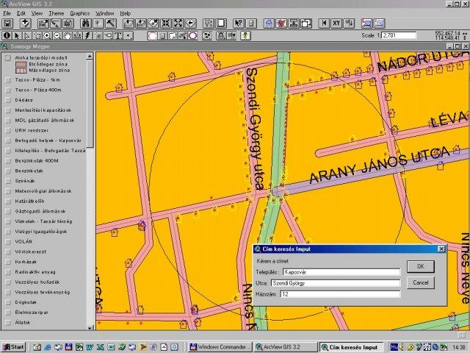Click the Zoom Out tool
Viewport: 470px width, 353px height.
(57, 35)
